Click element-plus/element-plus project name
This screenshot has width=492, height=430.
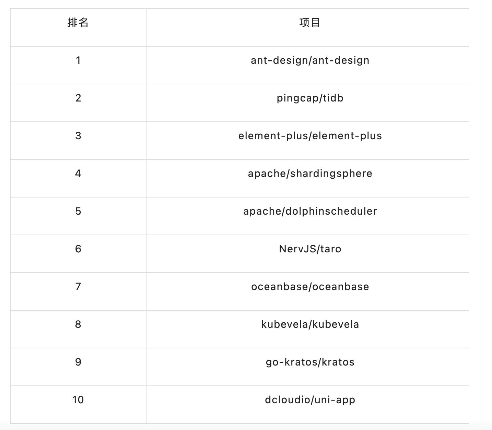[x=310, y=136]
